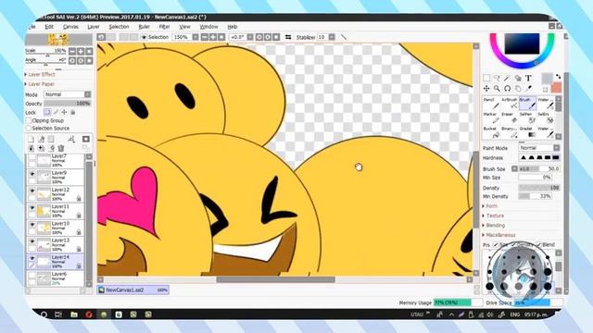Enable the Clipping Group checkbox

pyautogui.click(x=29, y=120)
